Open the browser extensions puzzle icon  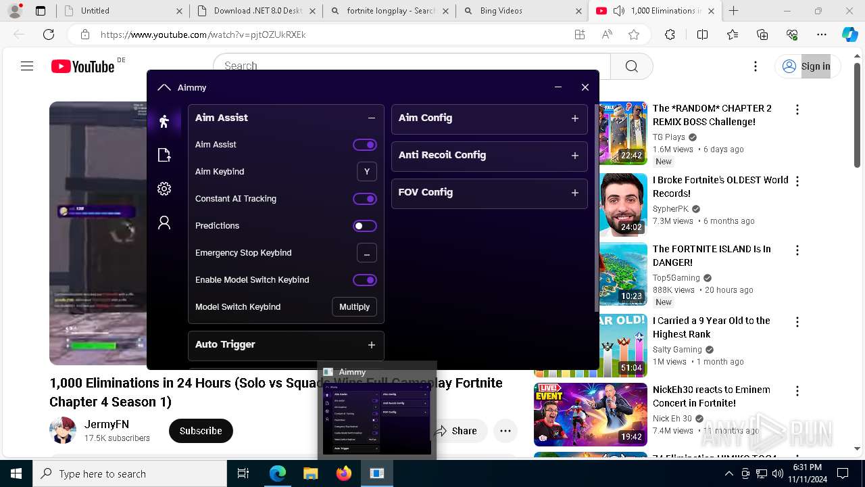pos(670,34)
